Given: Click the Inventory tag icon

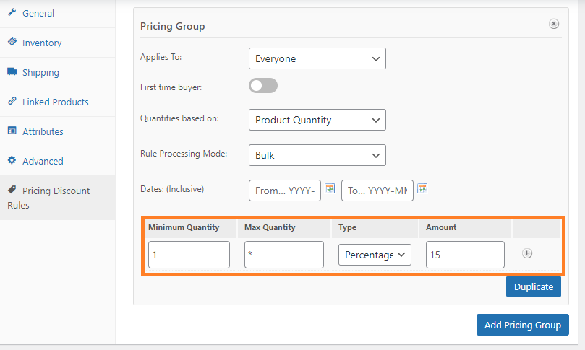Looking at the screenshot, I should [12, 43].
